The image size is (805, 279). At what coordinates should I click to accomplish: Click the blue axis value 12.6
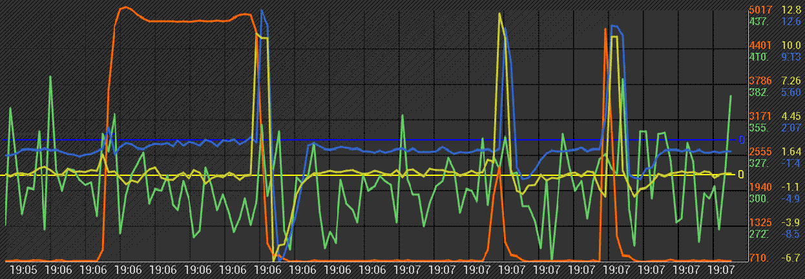pyautogui.click(x=791, y=21)
